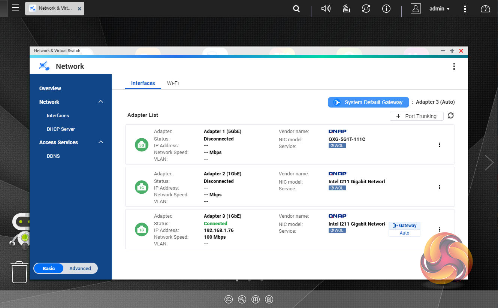Click the information circle icon
This screenshot has width=498, height=308.
386,9
